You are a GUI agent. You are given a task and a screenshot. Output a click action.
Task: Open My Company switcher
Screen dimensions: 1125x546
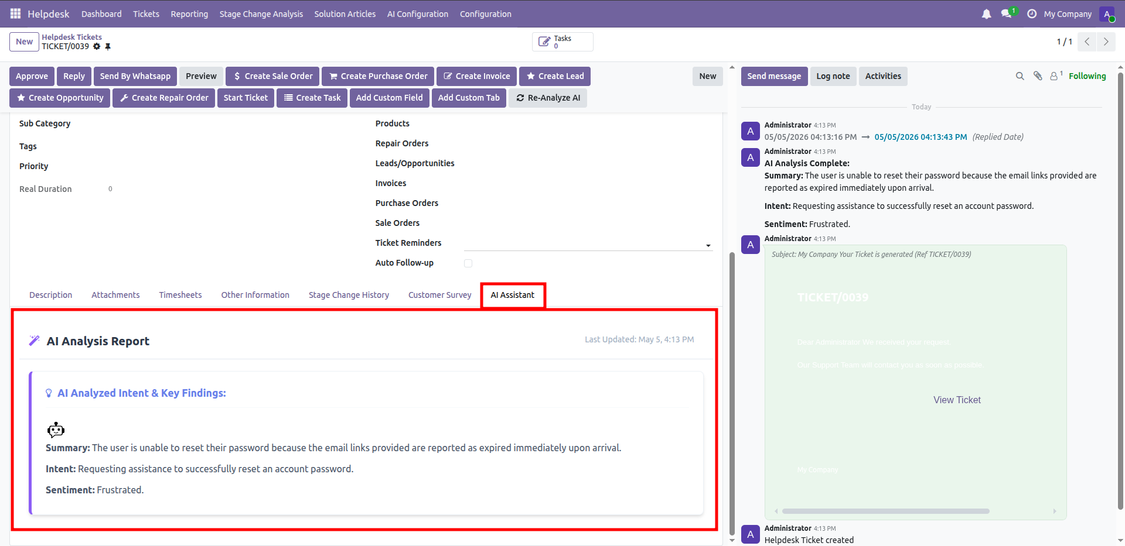point(1068,14)
